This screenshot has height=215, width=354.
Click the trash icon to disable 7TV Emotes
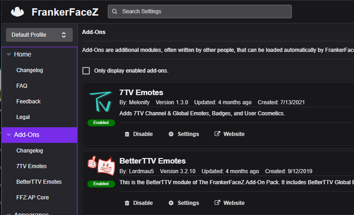coord(127,134)
